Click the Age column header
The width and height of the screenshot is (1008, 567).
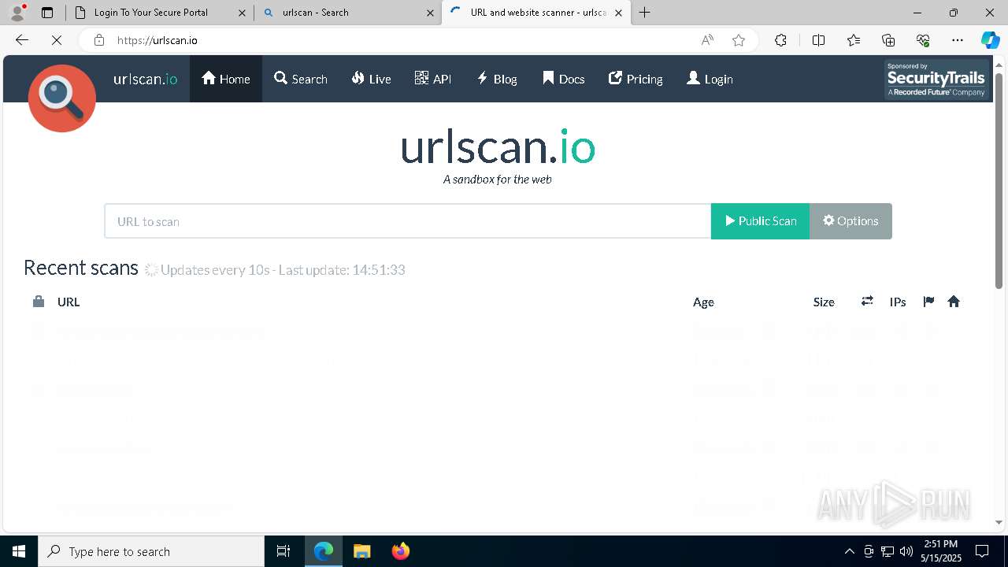[x=703, y=302]
